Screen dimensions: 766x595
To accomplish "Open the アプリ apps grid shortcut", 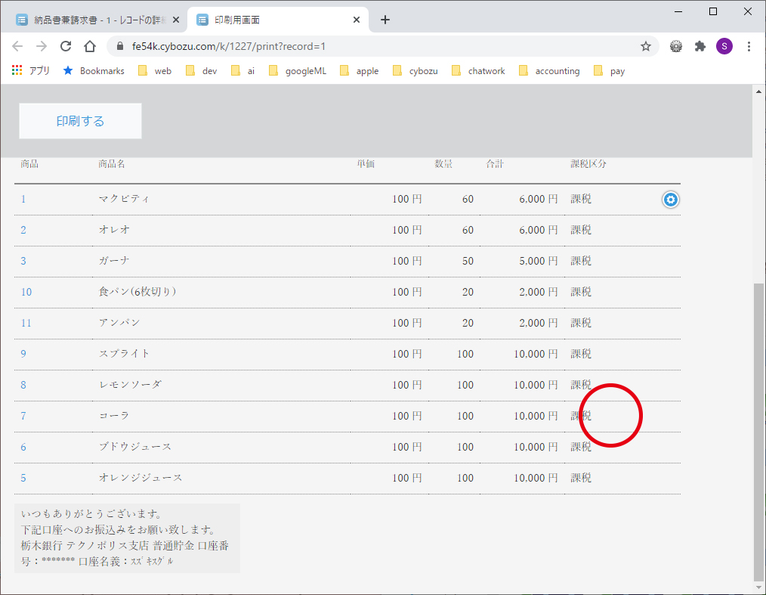I will [31, 71].
